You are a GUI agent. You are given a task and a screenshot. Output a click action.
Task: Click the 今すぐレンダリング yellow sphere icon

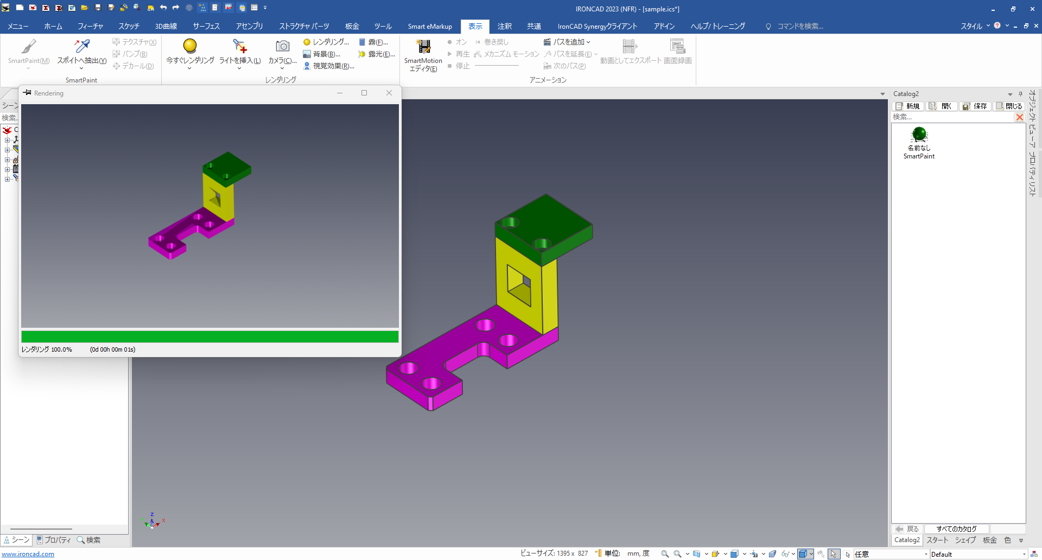[190, 46]
